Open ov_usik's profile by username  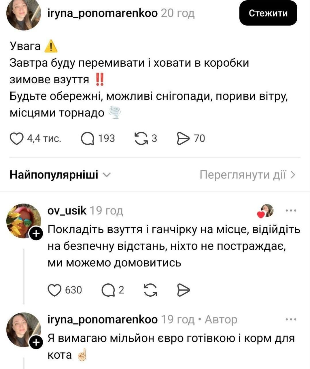[x=67, y=211]
